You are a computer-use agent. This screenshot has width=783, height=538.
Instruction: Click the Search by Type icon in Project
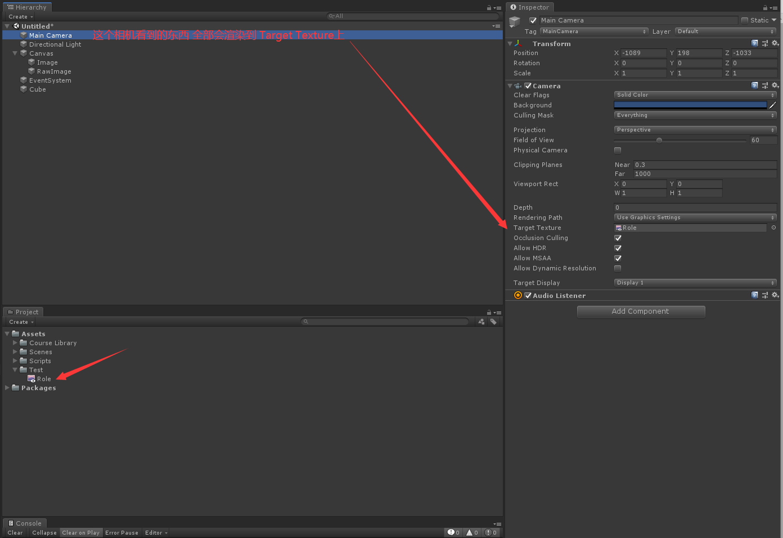(481, 322)
